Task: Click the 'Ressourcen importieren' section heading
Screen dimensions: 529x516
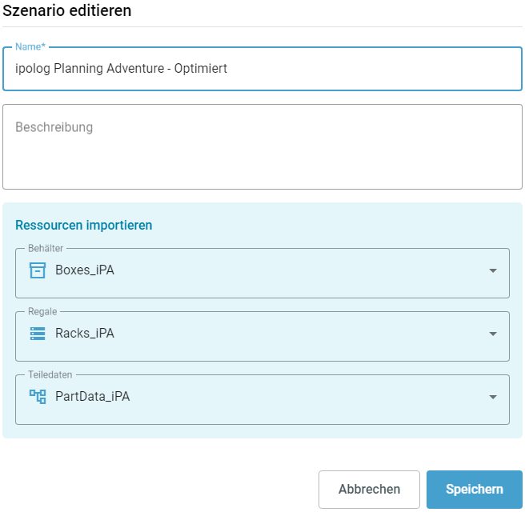Action: click(x=84, y=226)
